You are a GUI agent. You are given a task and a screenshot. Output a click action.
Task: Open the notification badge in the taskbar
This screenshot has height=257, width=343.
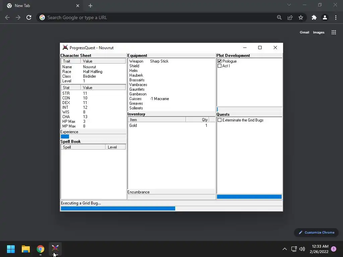tap(334, 249)
